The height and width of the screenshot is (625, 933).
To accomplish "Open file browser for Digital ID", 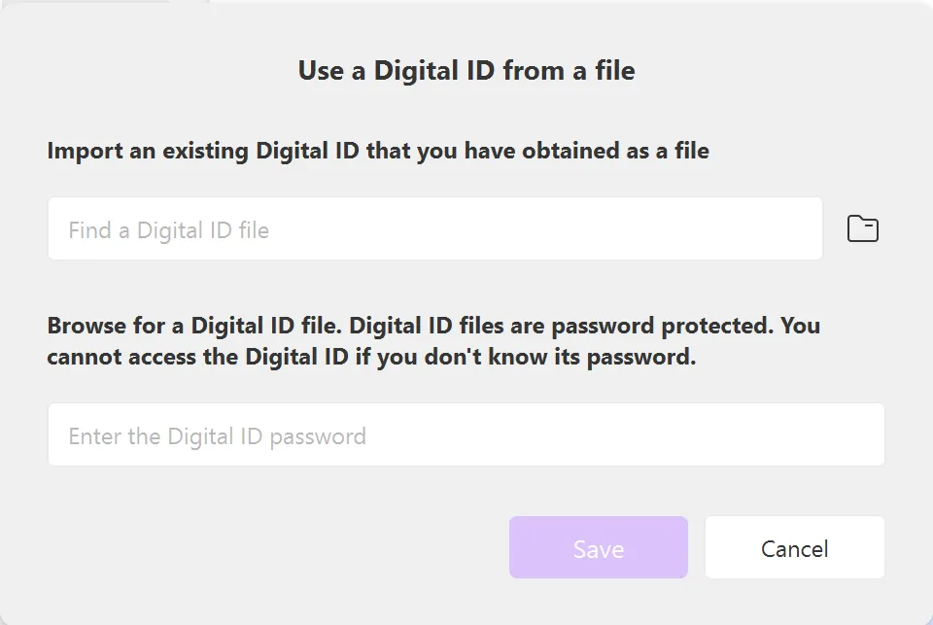I will (862, 229).
